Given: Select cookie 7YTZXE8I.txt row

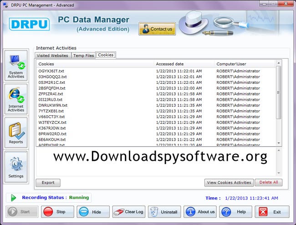Looking at the screenshot, I should pos(156,111).
